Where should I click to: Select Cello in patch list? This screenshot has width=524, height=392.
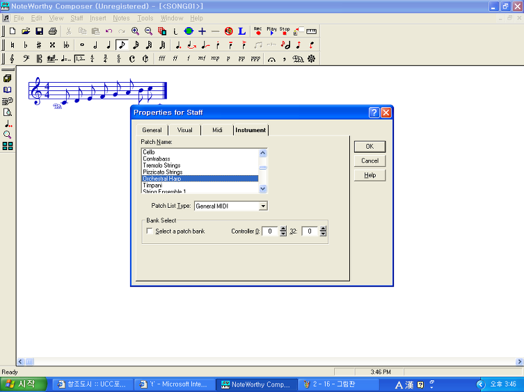coord(200,152)
